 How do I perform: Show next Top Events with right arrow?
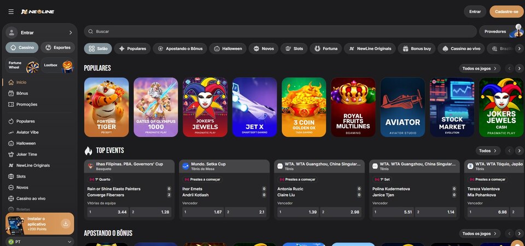click(519, 151)
